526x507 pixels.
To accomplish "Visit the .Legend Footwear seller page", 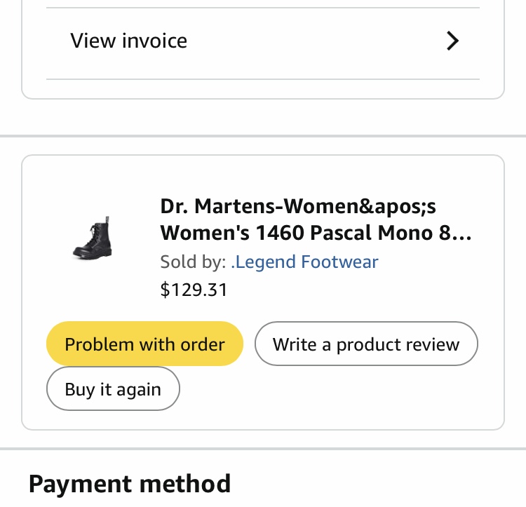I will coord(304,262).
